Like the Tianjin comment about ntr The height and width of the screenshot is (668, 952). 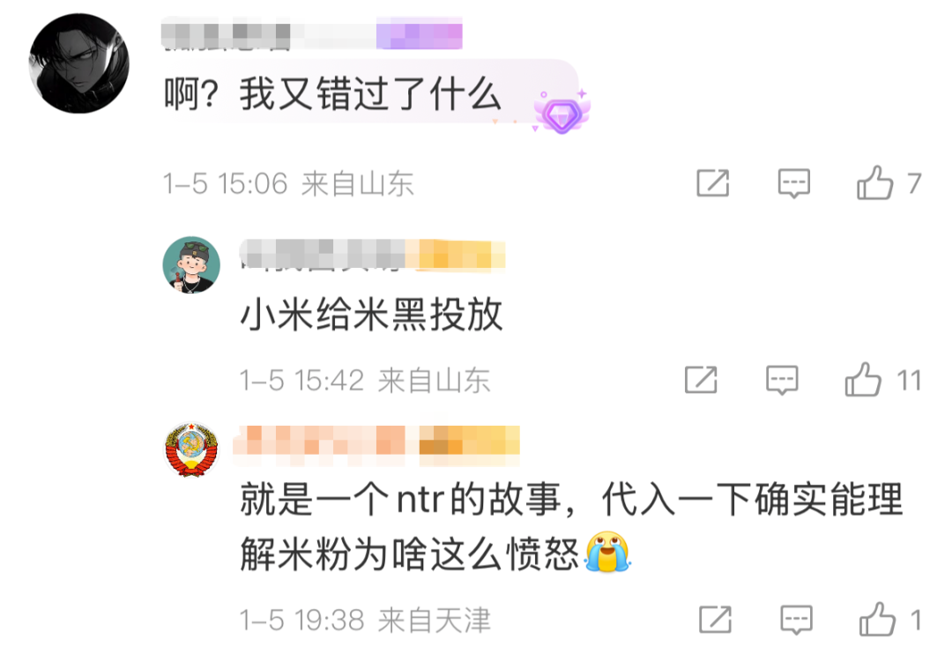click(877, 619)
